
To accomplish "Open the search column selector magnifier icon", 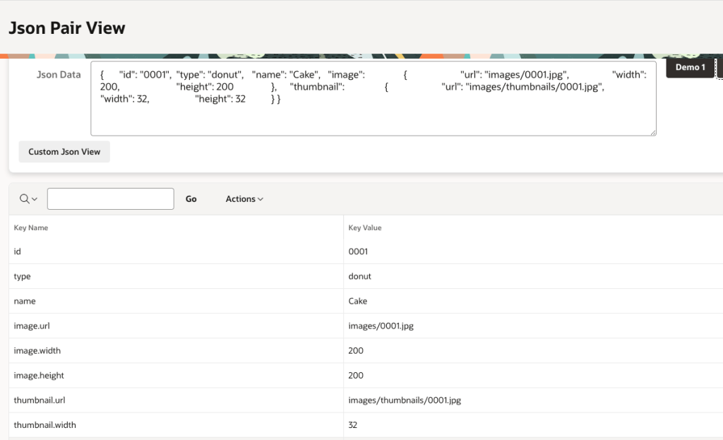I will (x=28, y=199).
